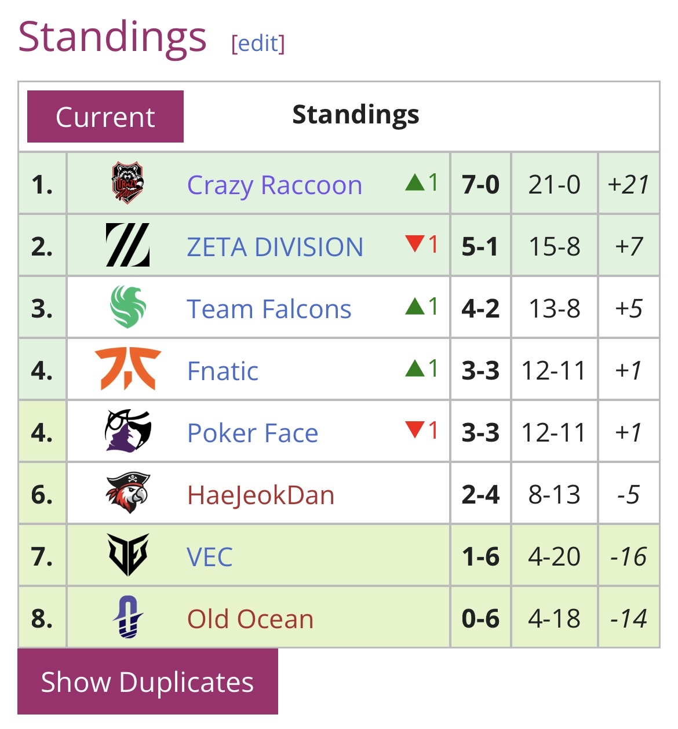Click the Poker Face team logo
Viewport: 678px width, 729px height.
coord(127,431)
